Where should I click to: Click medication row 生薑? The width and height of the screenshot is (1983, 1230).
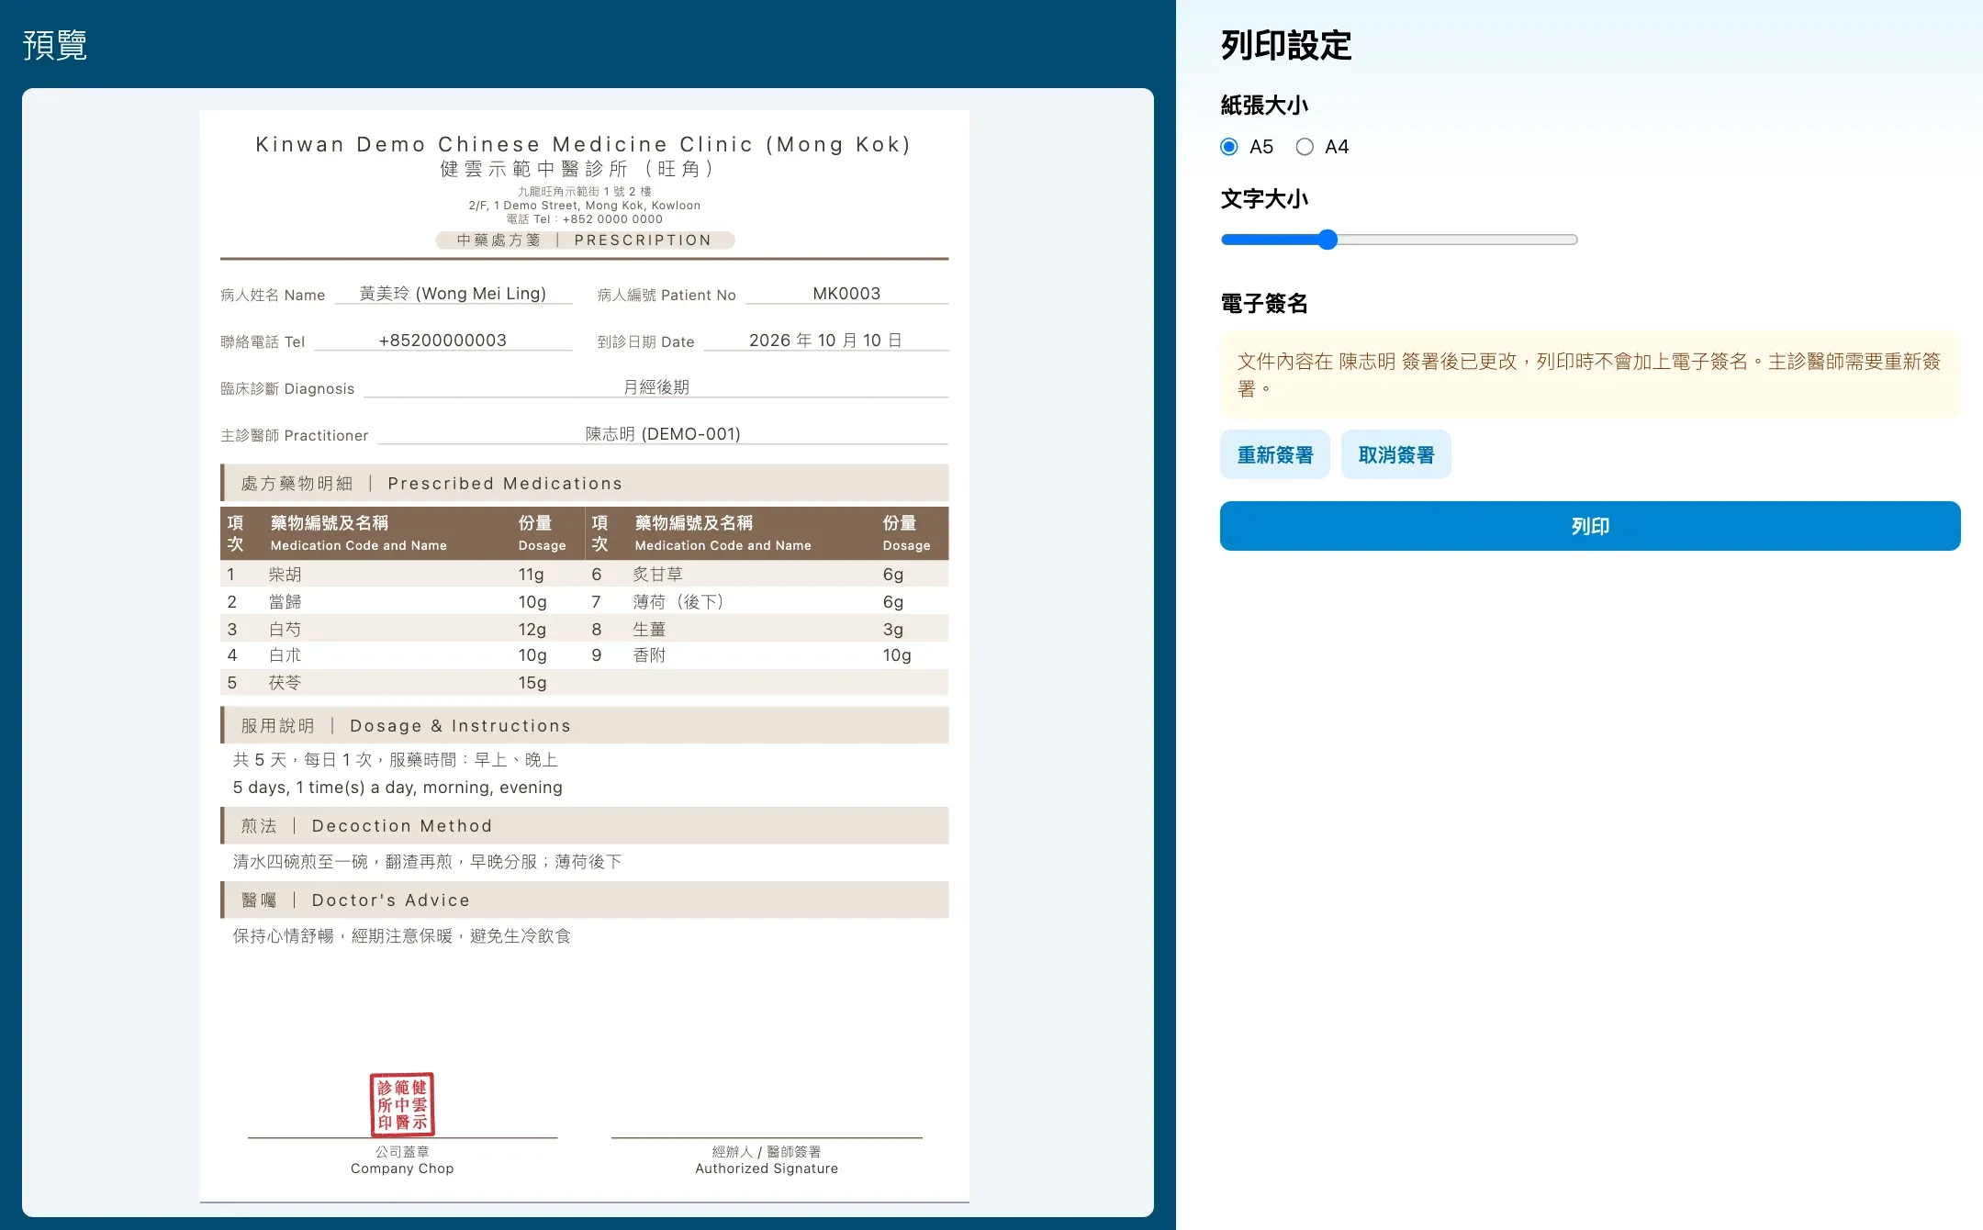[767, 629]
